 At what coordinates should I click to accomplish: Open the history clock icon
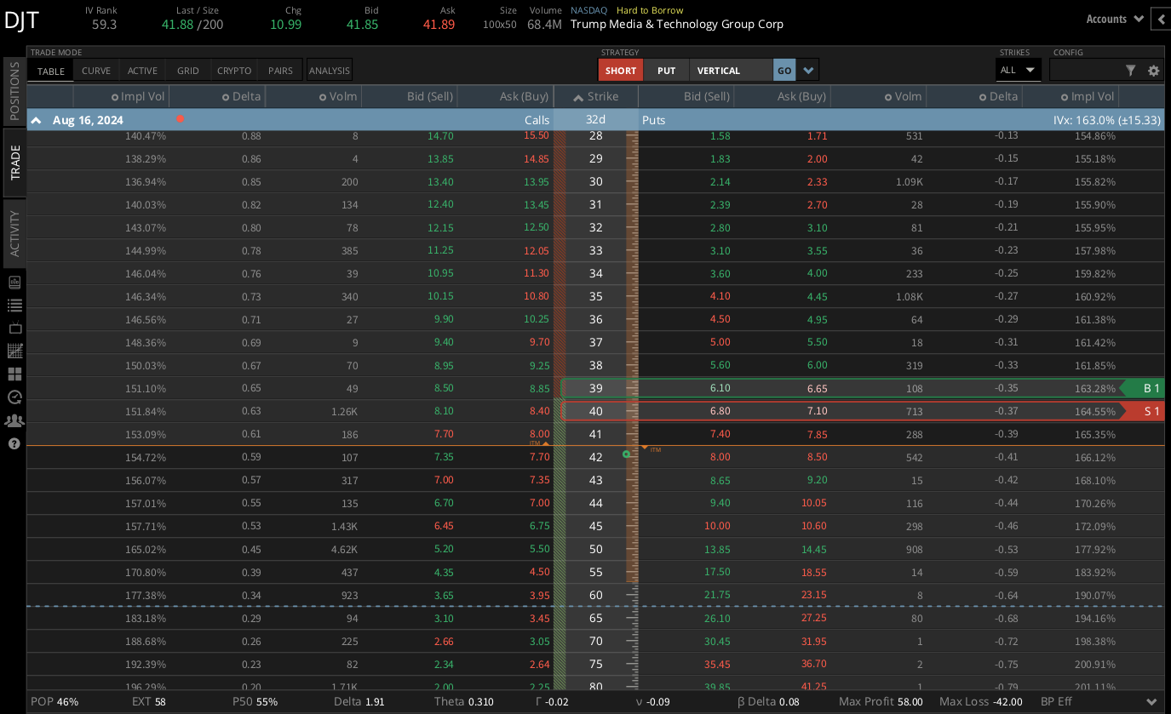pyautogui.click(x=13, y=397)
